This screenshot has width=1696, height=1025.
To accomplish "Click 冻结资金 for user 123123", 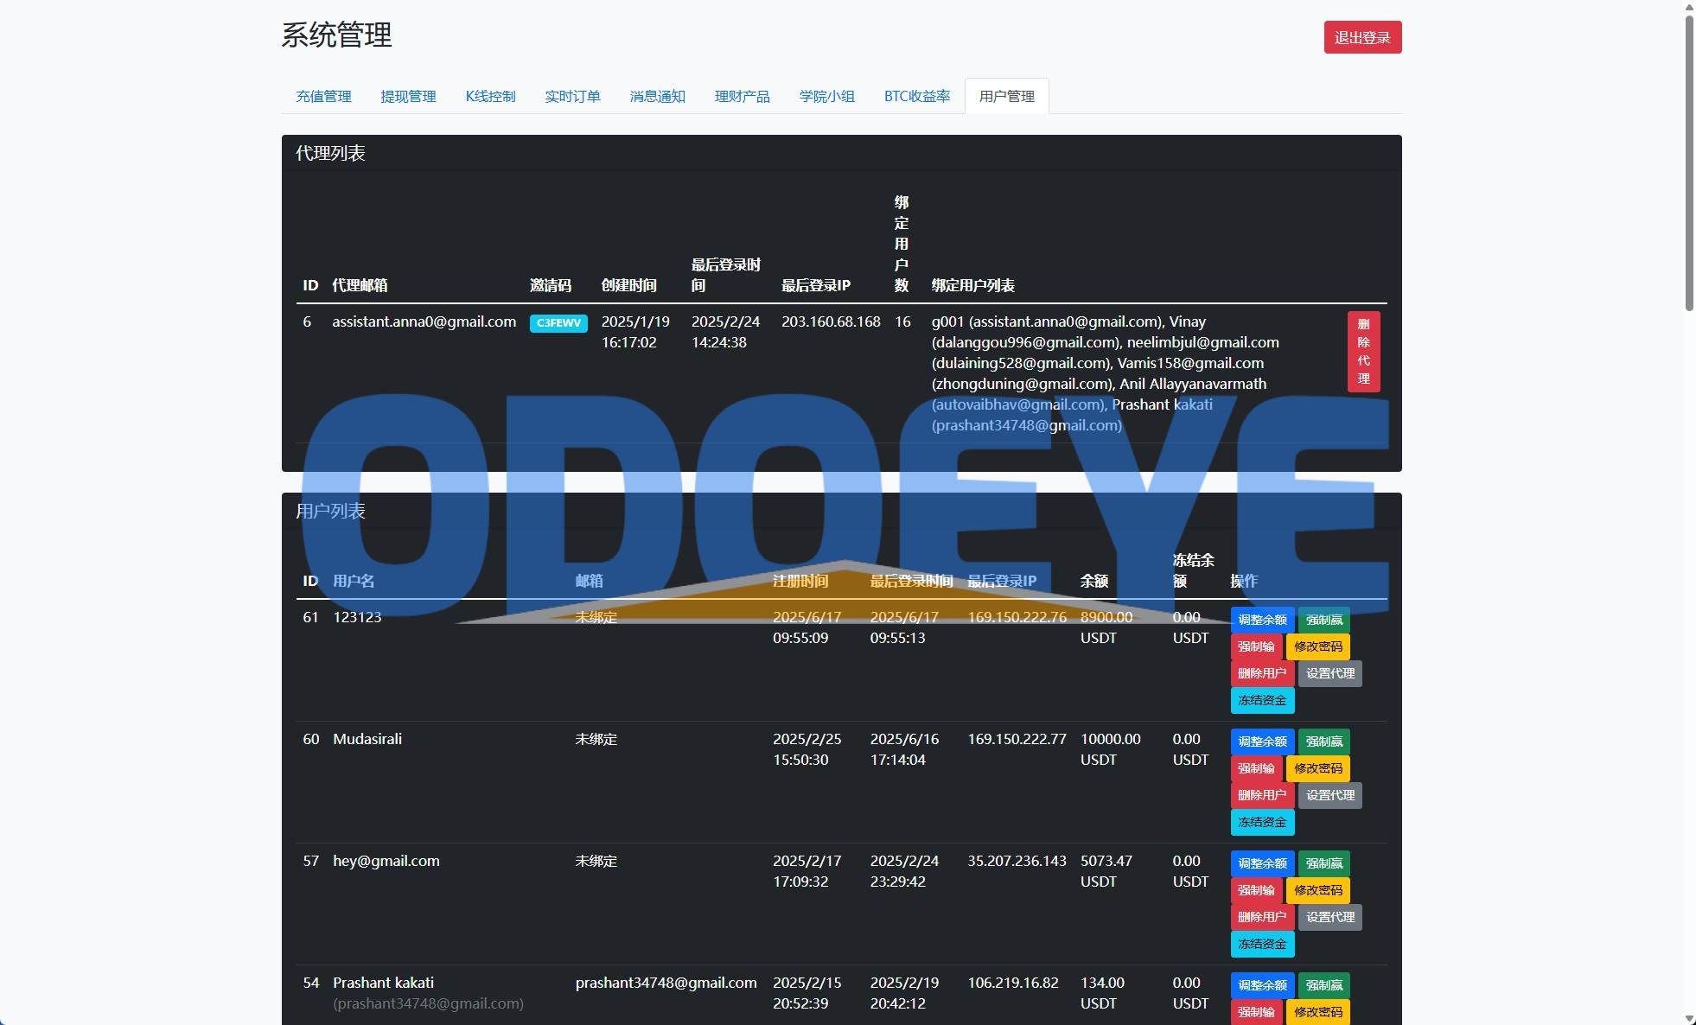I will click(x=1262, y=700).
